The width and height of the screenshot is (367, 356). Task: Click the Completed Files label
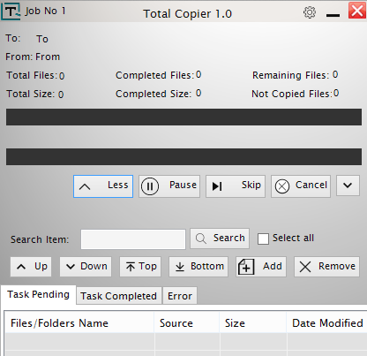[x=155, y=75]
